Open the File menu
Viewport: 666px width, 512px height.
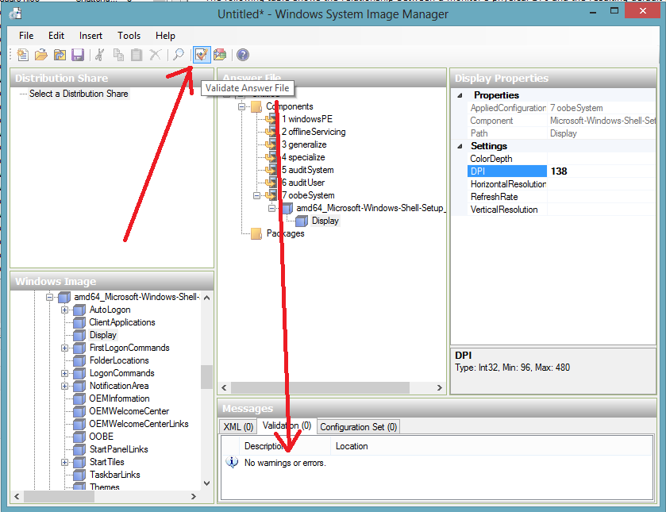(x=26, y=36)
